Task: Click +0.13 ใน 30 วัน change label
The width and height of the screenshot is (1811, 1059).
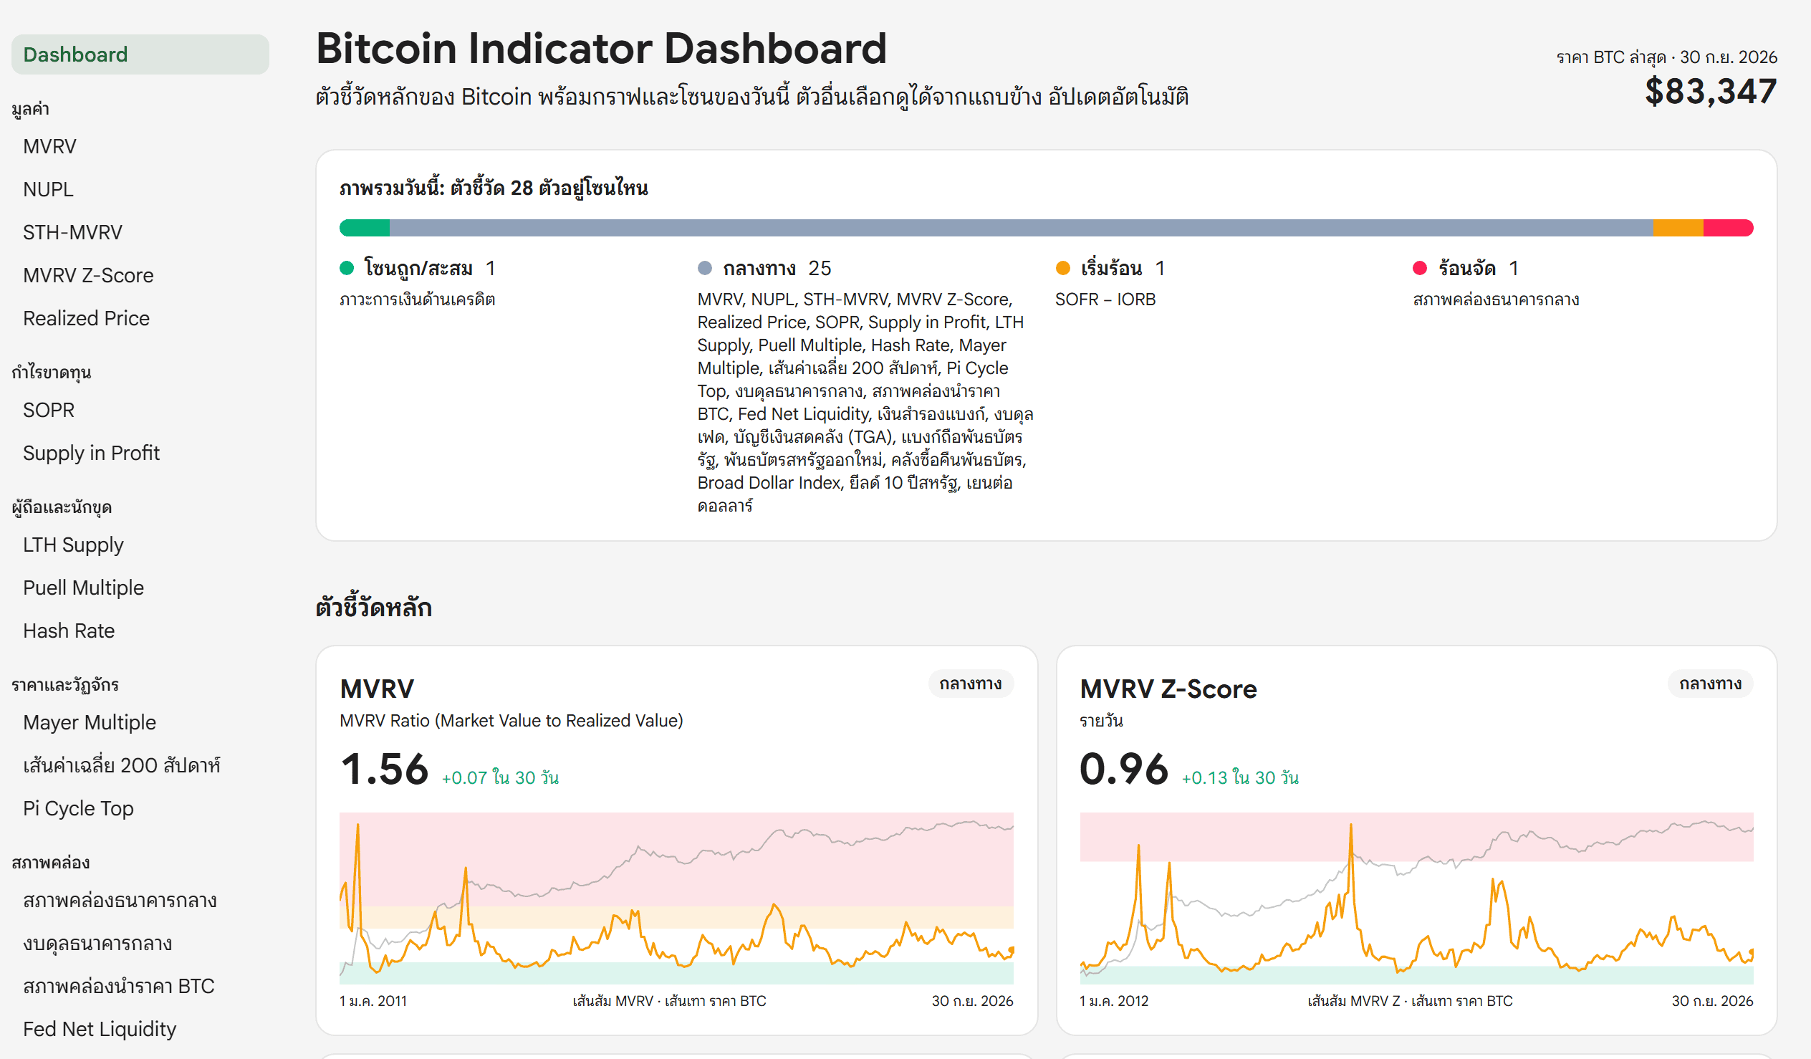Action: (1240, 778)
